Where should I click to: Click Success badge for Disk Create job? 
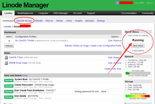tap(9, 92)
